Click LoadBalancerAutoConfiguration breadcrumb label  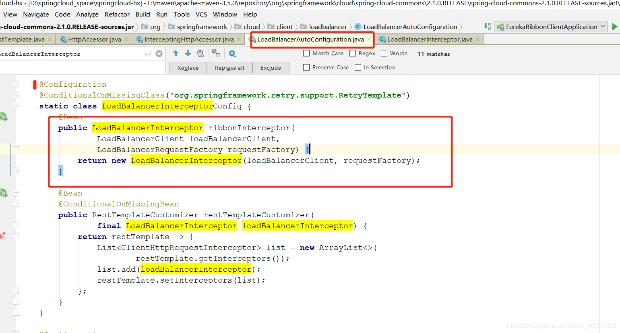click(x=410, y=27)
